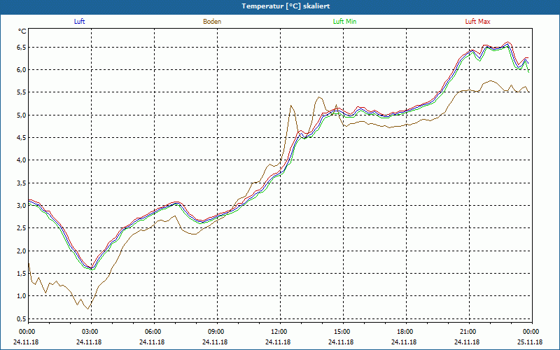Click the 6,5 y-axis value
Viewport: 560px width, 350px height.
22,47
